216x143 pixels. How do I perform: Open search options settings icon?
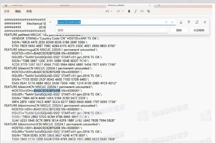[197, 22]
